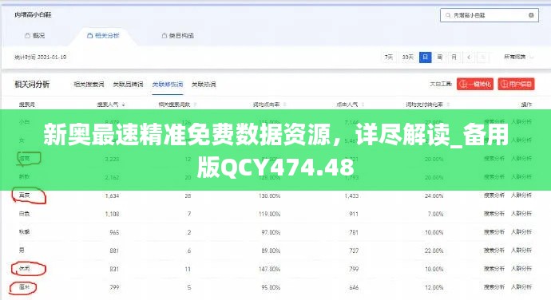Image resolution: width=551 pixels, height=300 pixels.
Task: Switch to the 类目构成 tab
Action: pyautogui.click(x=178, y=35)
